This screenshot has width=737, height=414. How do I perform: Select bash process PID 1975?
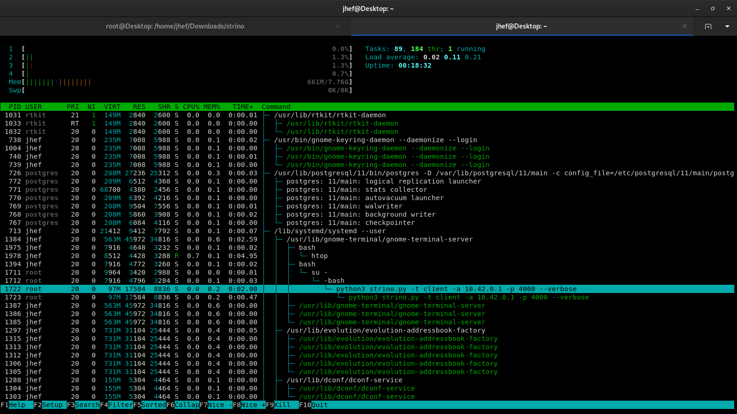coord(367,247)
